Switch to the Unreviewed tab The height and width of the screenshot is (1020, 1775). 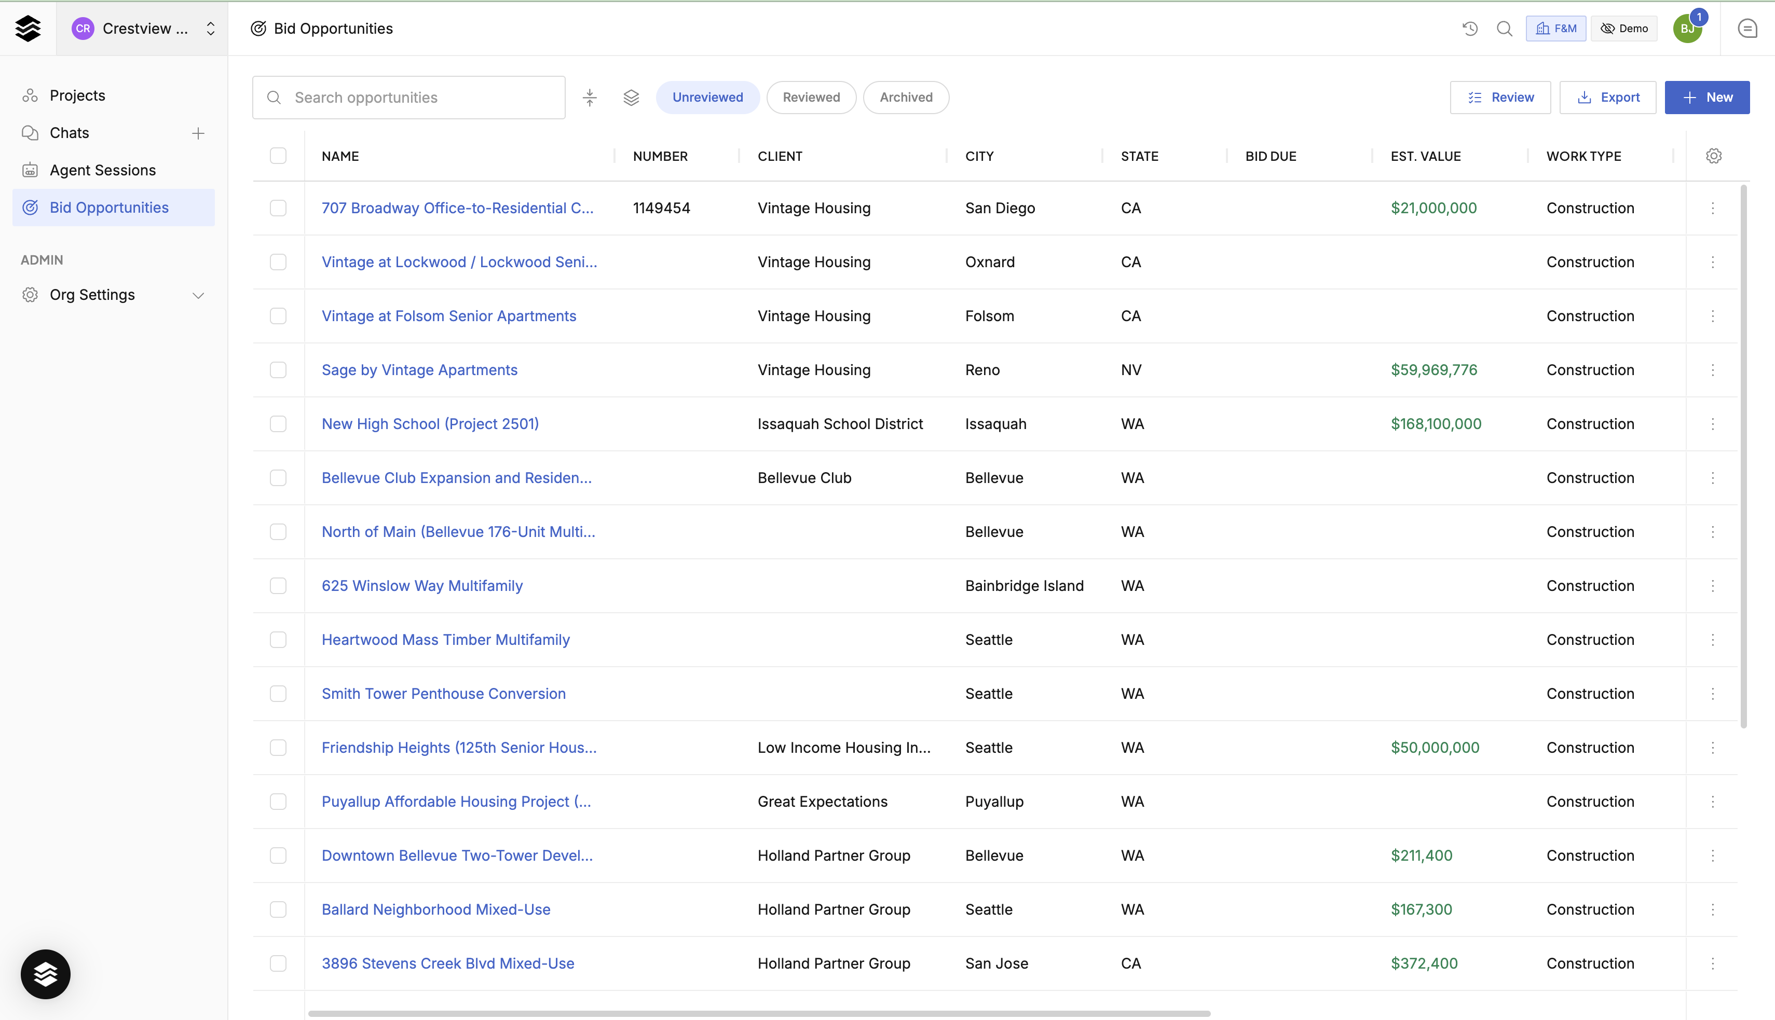point(707,98)
